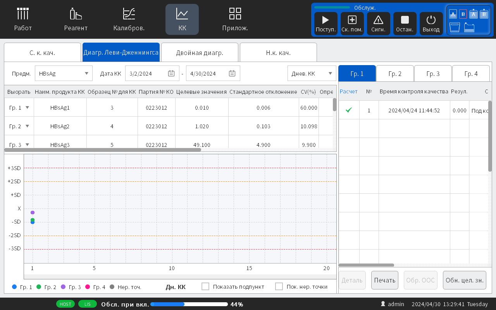This screenshot has width=496, height=310.
Task: Click the results panel horizontal scrollbar
Action: coord(367,265)
